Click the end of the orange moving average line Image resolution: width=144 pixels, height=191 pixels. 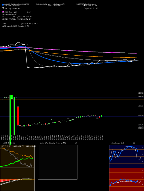(x=136, y=58)
